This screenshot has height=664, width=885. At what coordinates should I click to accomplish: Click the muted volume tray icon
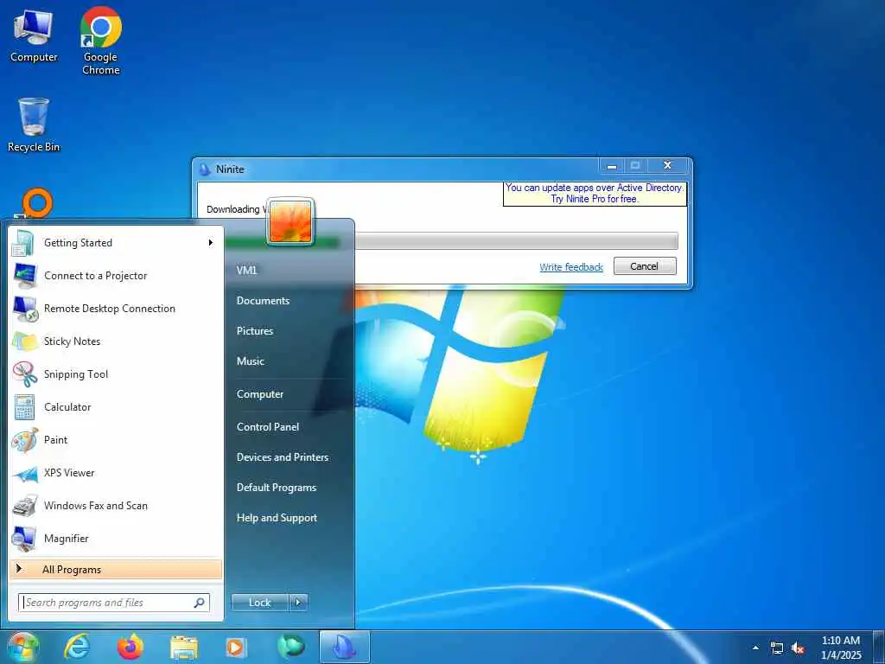[798, 648]
